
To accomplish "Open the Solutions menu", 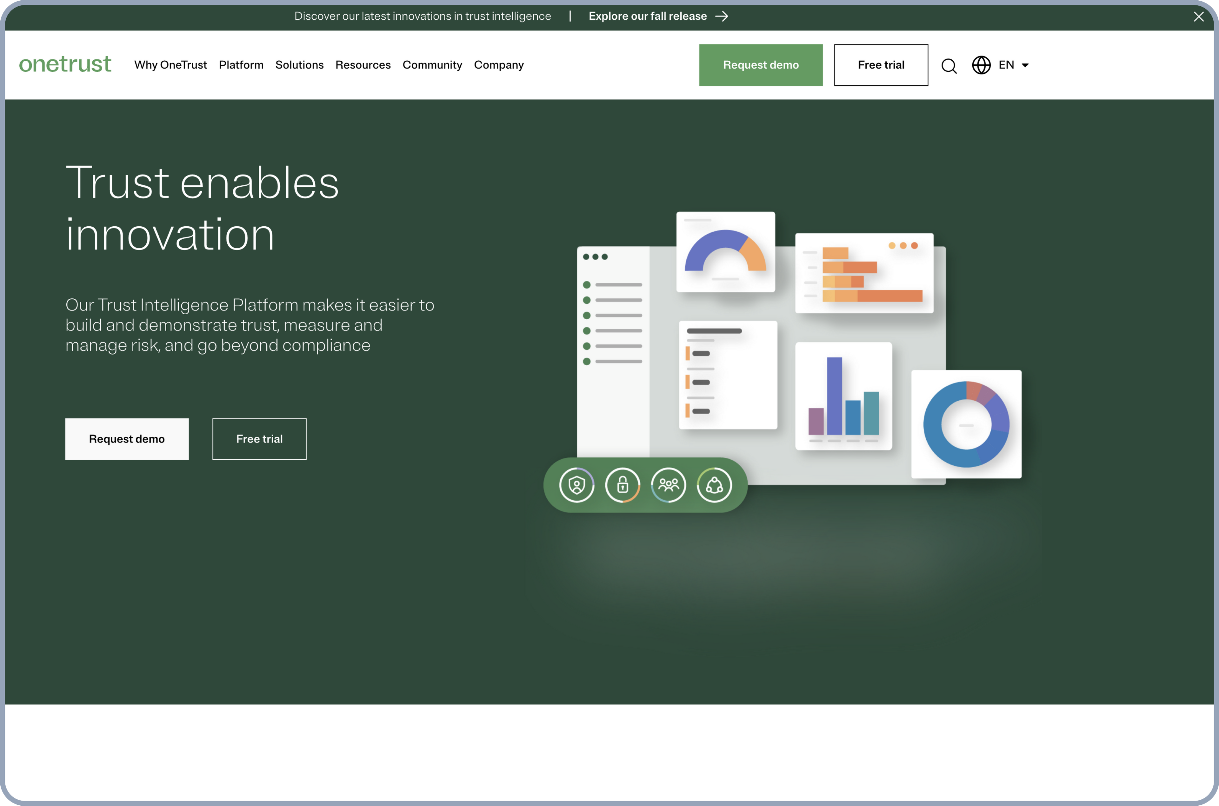I will point(299,65).
